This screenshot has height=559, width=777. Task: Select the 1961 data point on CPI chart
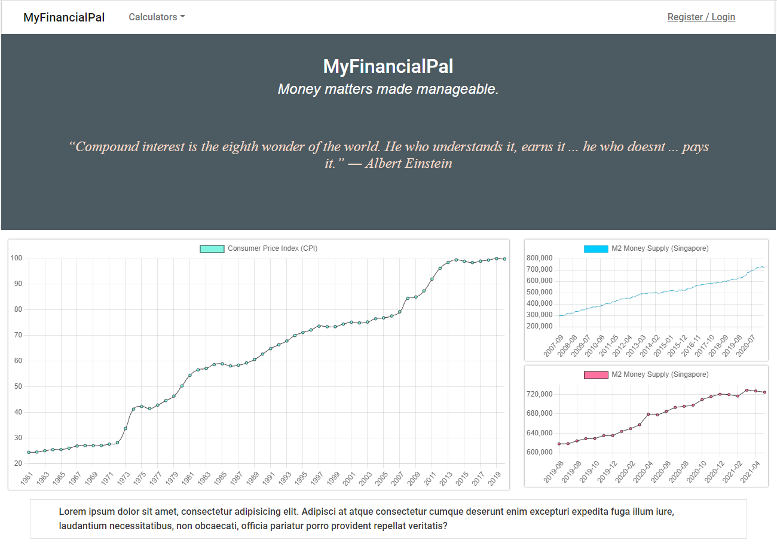click(x=29, y=453)
